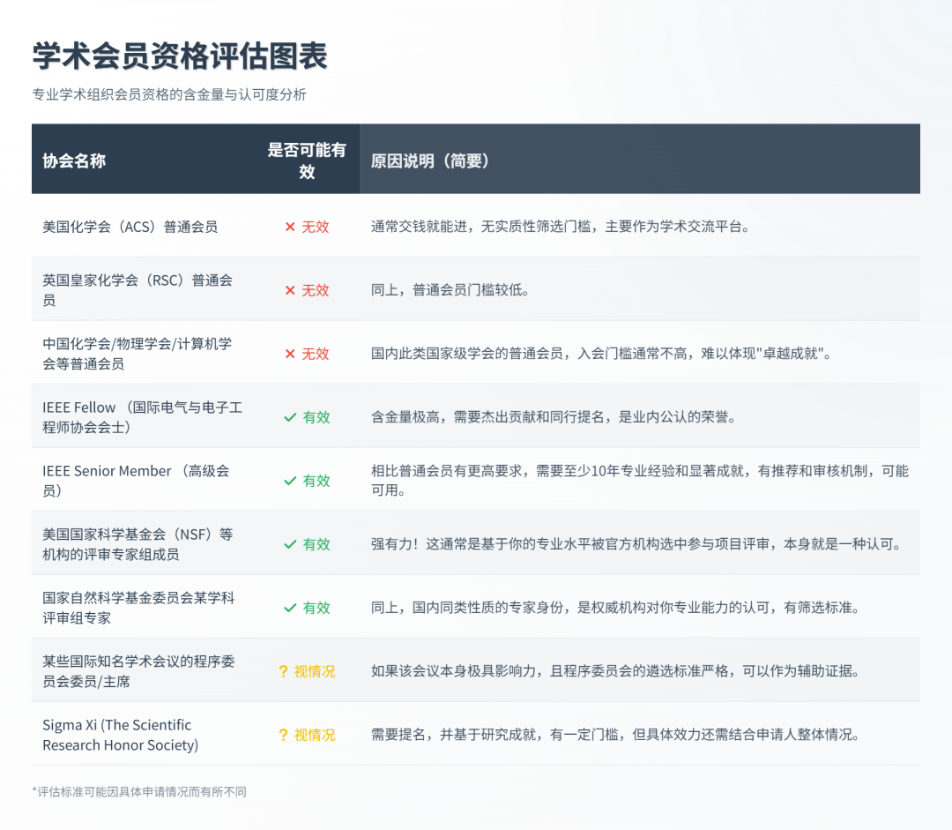Image resolution: width=952 pixels, height=830 pixels.
Task: Click the IEEE Fellow association name cell
Action: [x=143, y=417]
